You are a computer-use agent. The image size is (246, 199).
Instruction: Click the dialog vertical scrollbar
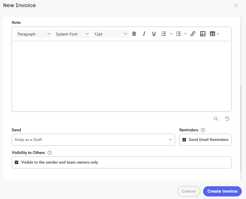click(241, 129)
